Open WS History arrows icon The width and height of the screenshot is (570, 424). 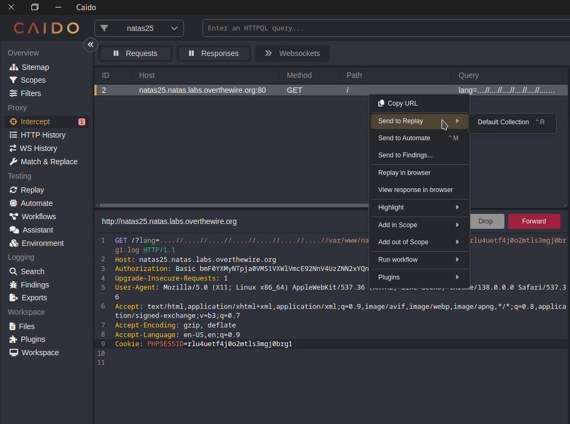pyautogui.click(x=13, y=148)
